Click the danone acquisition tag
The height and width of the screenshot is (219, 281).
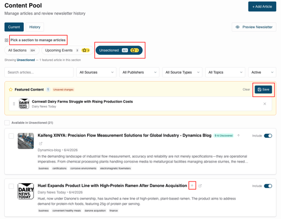[x=95, y=210]
